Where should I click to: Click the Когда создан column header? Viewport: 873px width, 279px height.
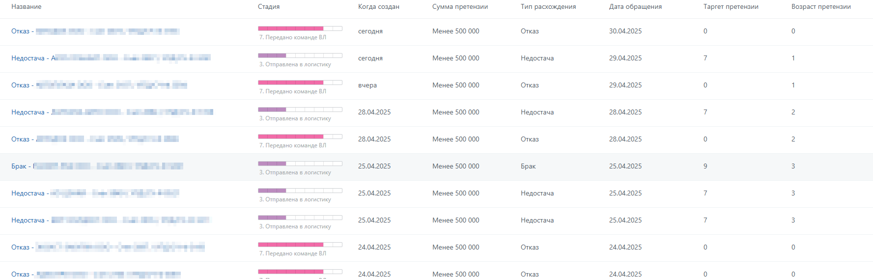379,7
